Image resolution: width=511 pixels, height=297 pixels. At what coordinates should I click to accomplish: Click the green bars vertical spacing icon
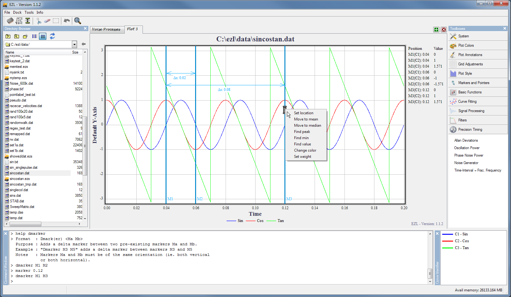coord(28,21)
